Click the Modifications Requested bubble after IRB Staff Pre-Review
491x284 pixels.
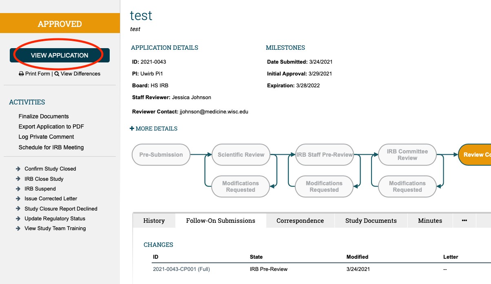(x=324, y=186)
